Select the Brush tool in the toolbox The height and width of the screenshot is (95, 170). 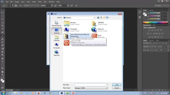click(2, 36)
